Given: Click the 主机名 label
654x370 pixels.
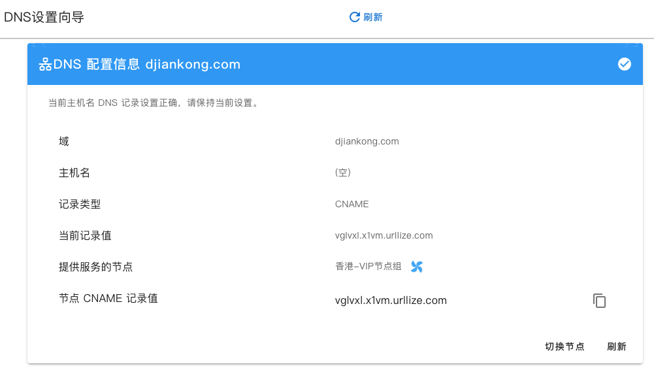Looking at the screenshot, I should click(74, 173).
